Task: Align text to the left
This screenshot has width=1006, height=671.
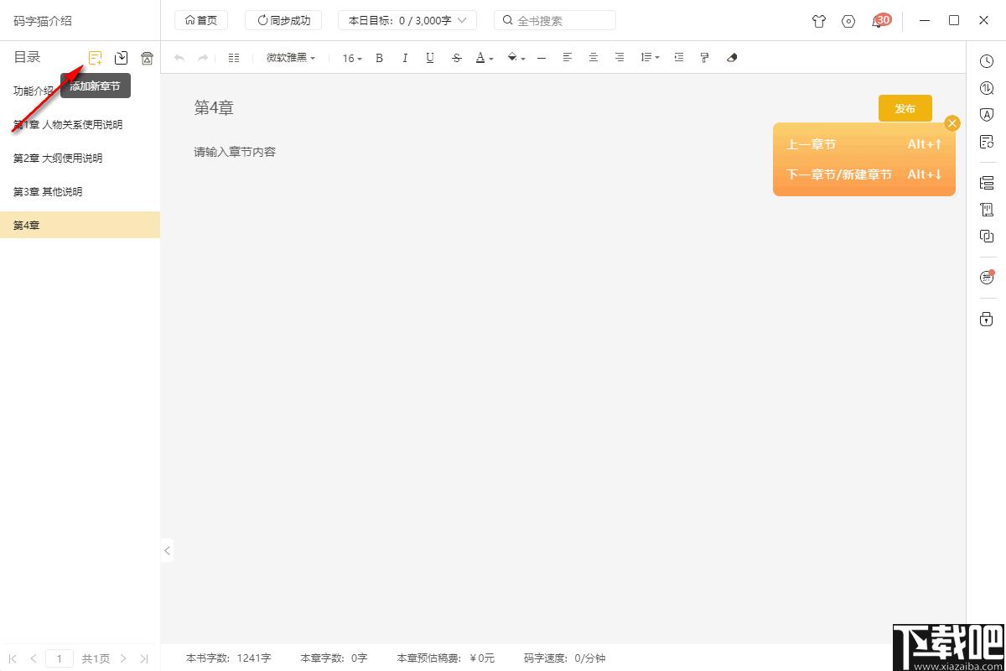Action: point(568,58)
